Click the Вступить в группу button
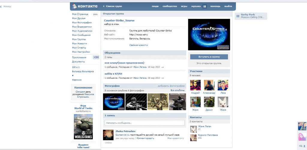Viewport: 307px width, 150px height. pos(209,57)
